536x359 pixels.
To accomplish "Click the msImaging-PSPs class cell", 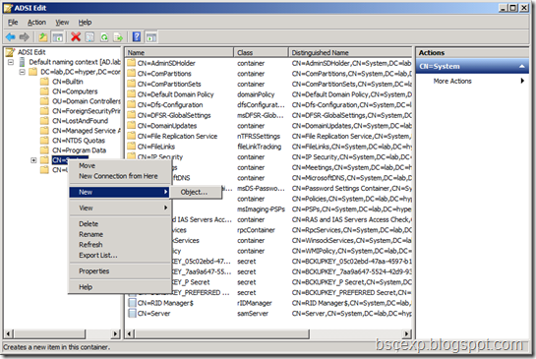I will pos(261,209).
